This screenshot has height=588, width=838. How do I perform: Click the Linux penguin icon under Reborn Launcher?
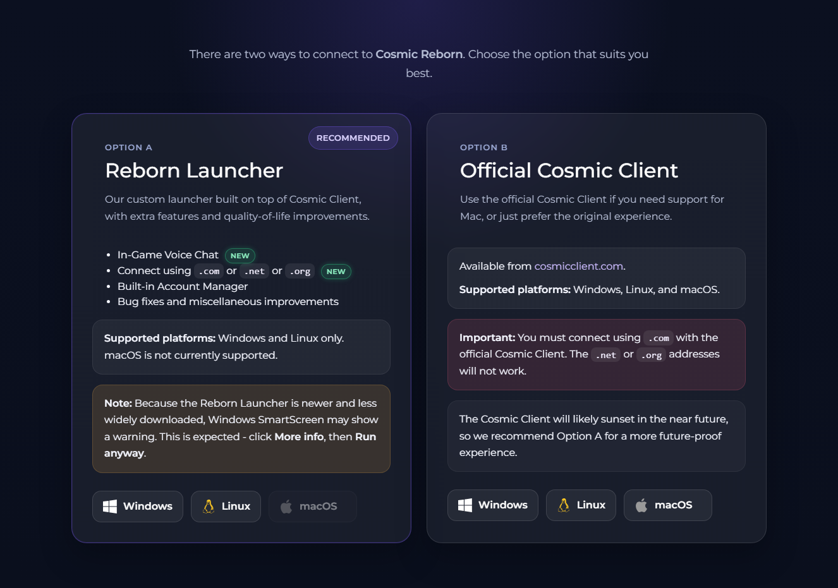(x=209, y=505)
